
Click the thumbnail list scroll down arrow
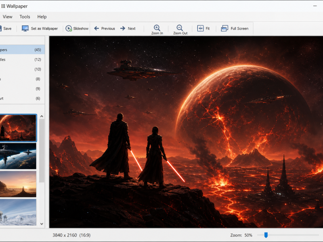42,224
